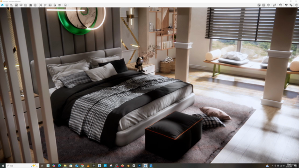Open File Explorer from the taskbar
This screenshot has width=299, height=168.
(65, 166)
